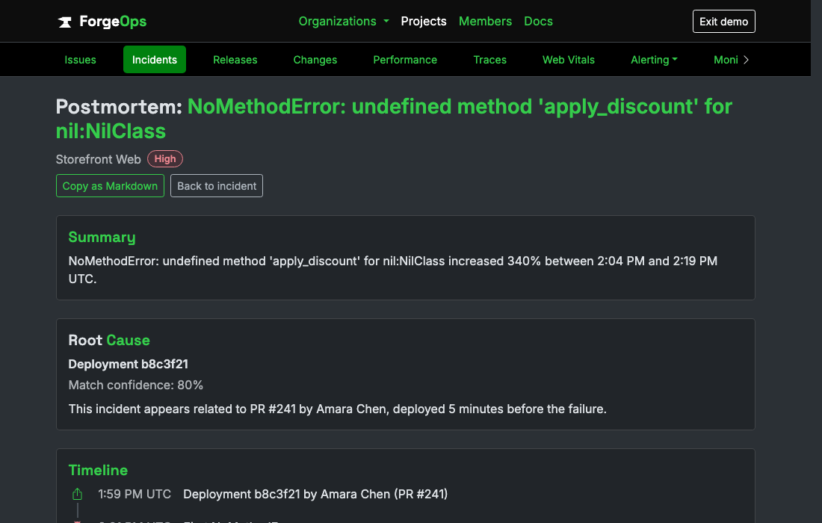Click the Exit demo button
This screenshot has width=822, height=523.
point(723,22)
